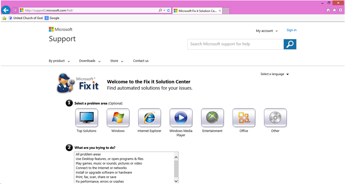
Task: Click the Fix it mechanic logo
Action: pos(78,83)
